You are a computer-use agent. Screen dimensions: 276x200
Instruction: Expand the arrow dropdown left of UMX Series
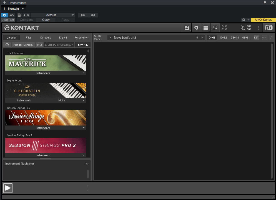coord(248,20)
